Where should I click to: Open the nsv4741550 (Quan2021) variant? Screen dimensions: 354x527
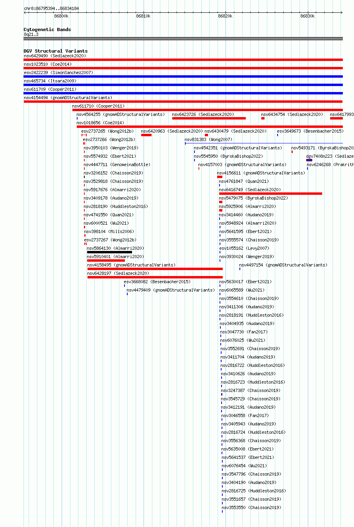point(109,215)
